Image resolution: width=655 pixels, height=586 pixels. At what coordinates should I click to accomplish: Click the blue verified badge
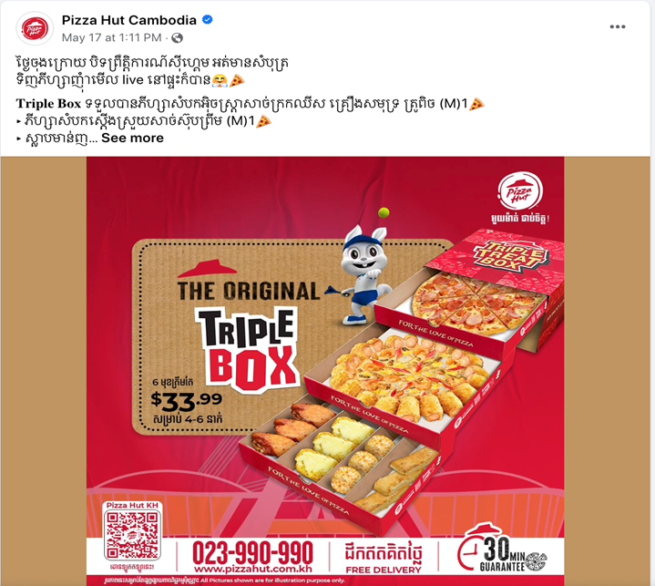(207, 19)
